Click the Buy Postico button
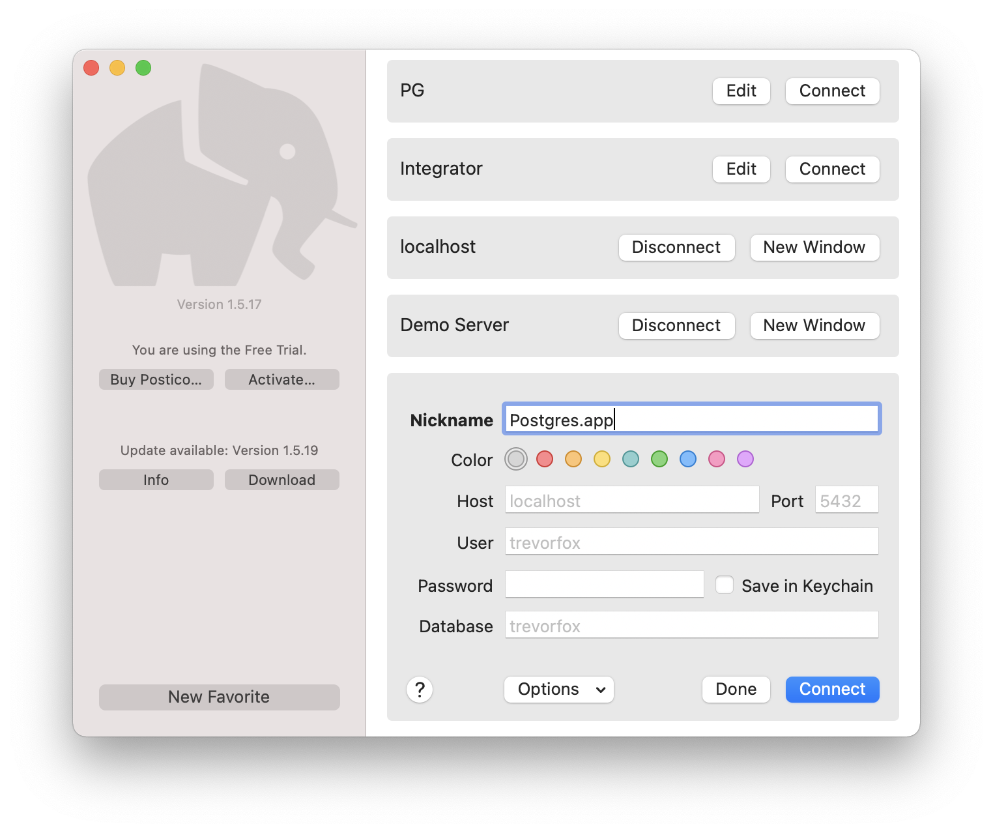Viewport: 993px width, 833px height. coord(156,379)
